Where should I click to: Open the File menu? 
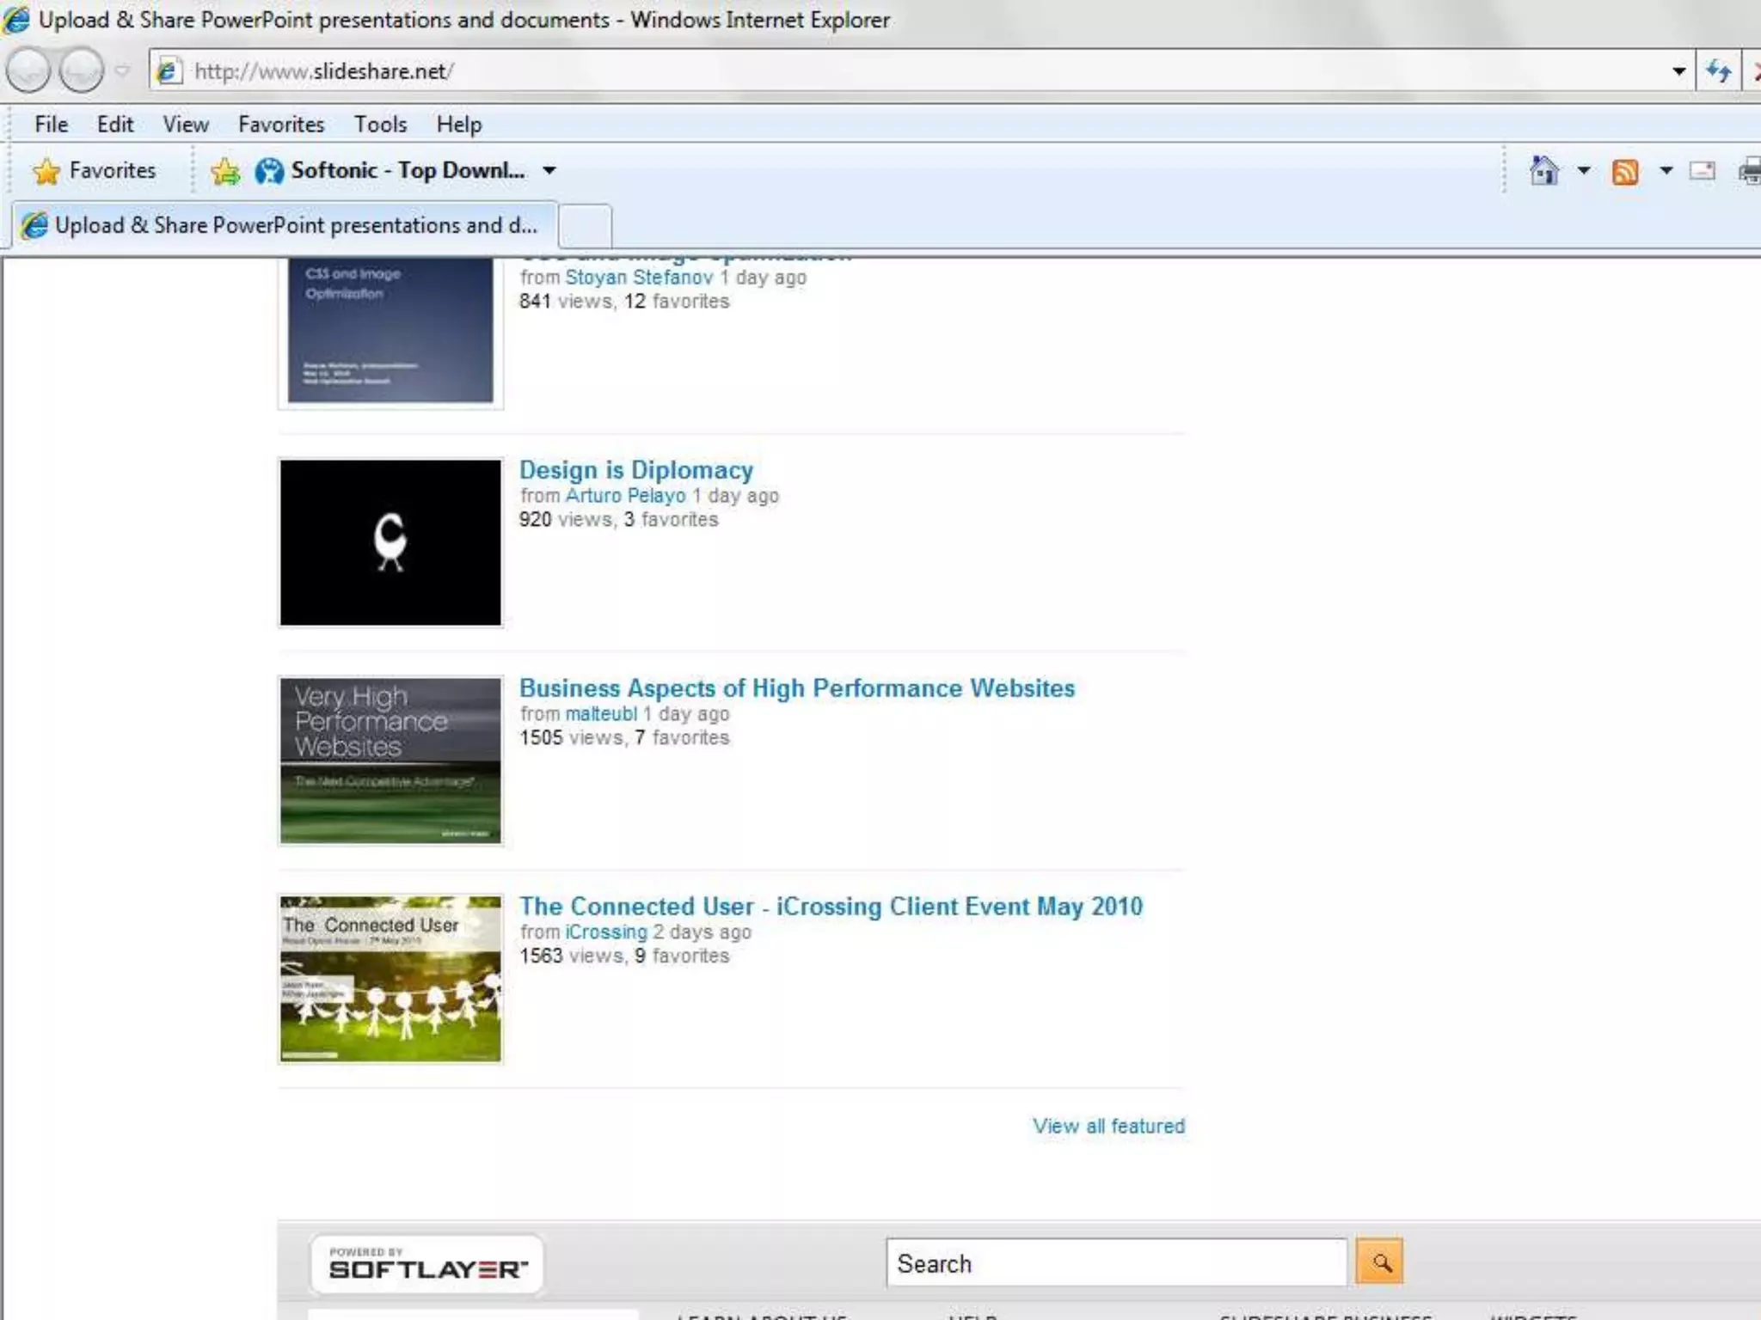pos(51,125)
